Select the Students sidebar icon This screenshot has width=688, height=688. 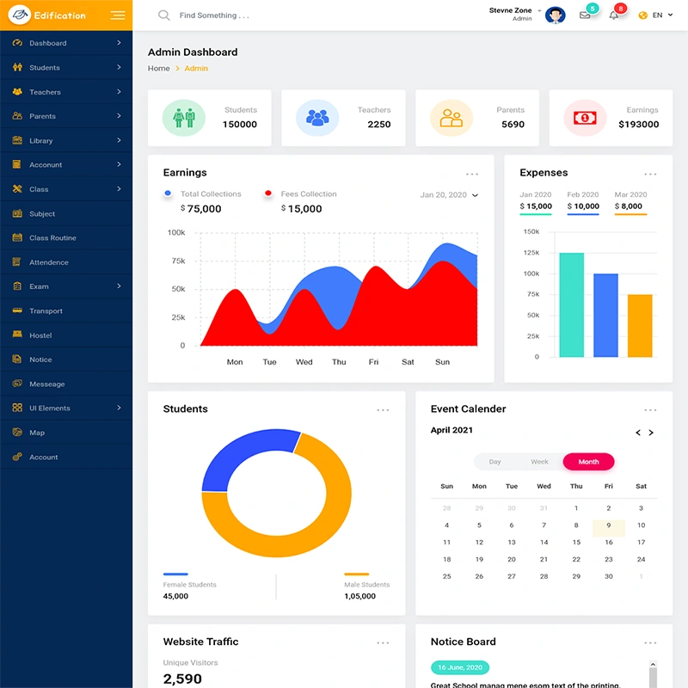coord(17,67)
